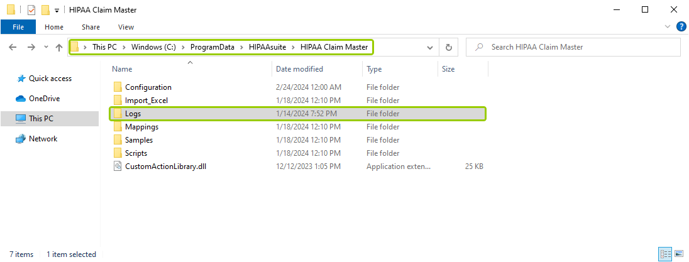Image resolution: width=689 pixels, height=262 pixels.
Task: Click the CustomActionLibrary.dll file name
Action: pyautogui.click(x=166, y=166)
